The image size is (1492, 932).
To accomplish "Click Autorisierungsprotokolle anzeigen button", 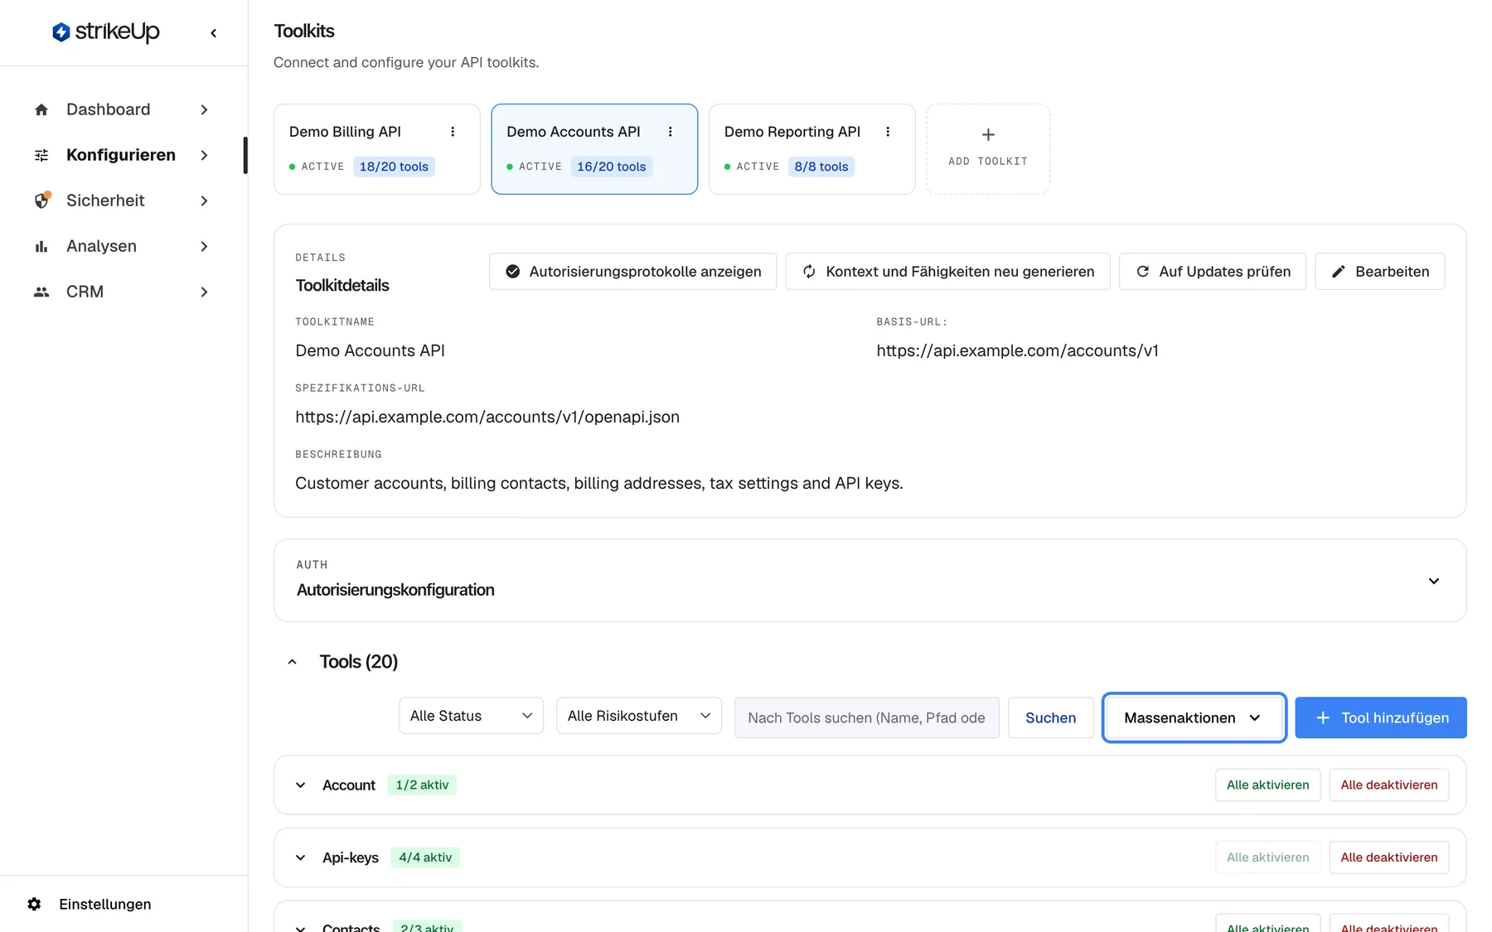I will coord(632,272).
